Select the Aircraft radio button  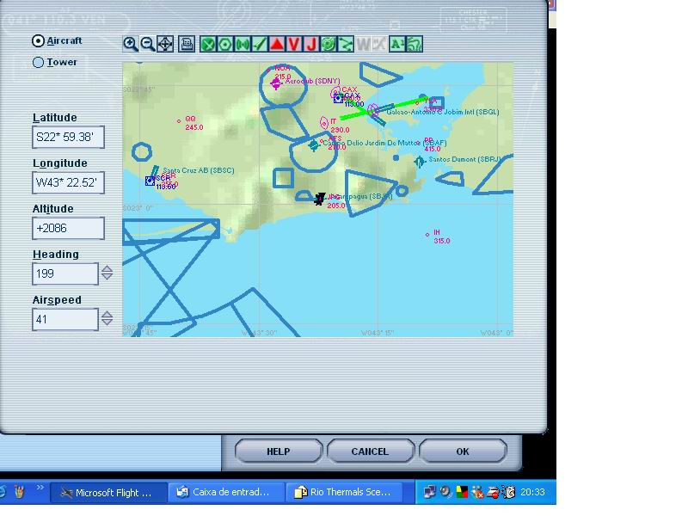pyautogui.click(x=38, y=40)
